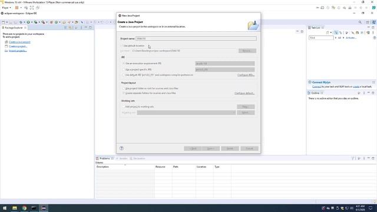Open the Windows Start menu
Image resolution: width=377 pixels, height=212 pixels.
(x=5, y=208)
